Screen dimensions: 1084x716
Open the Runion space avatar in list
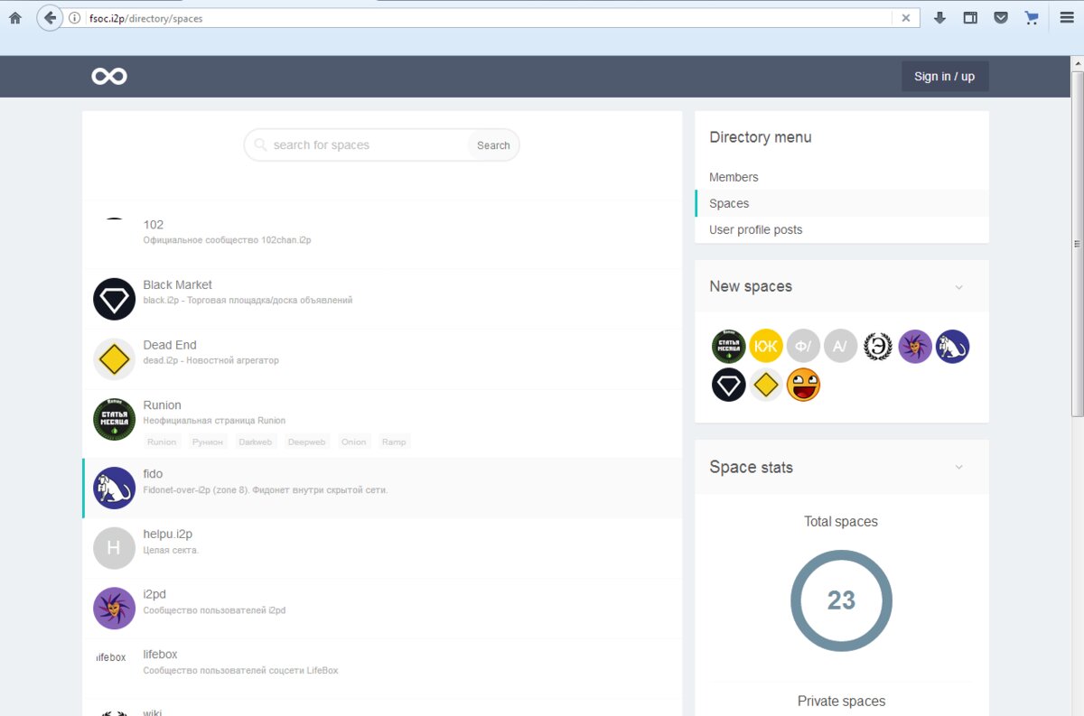[x=115, y=419]
